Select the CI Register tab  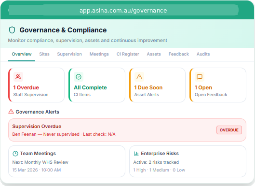128,54
